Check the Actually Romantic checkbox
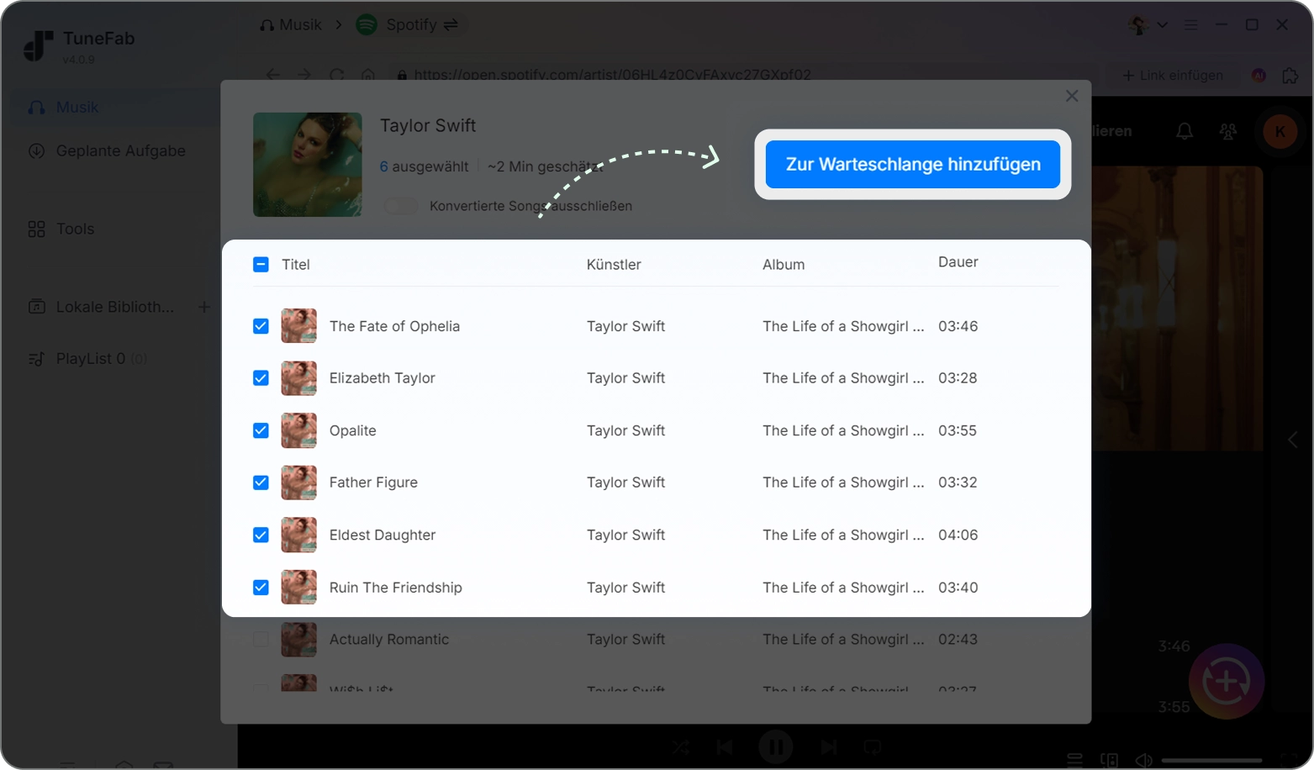This screenshot has width=1314, height=770. [261, 640]
